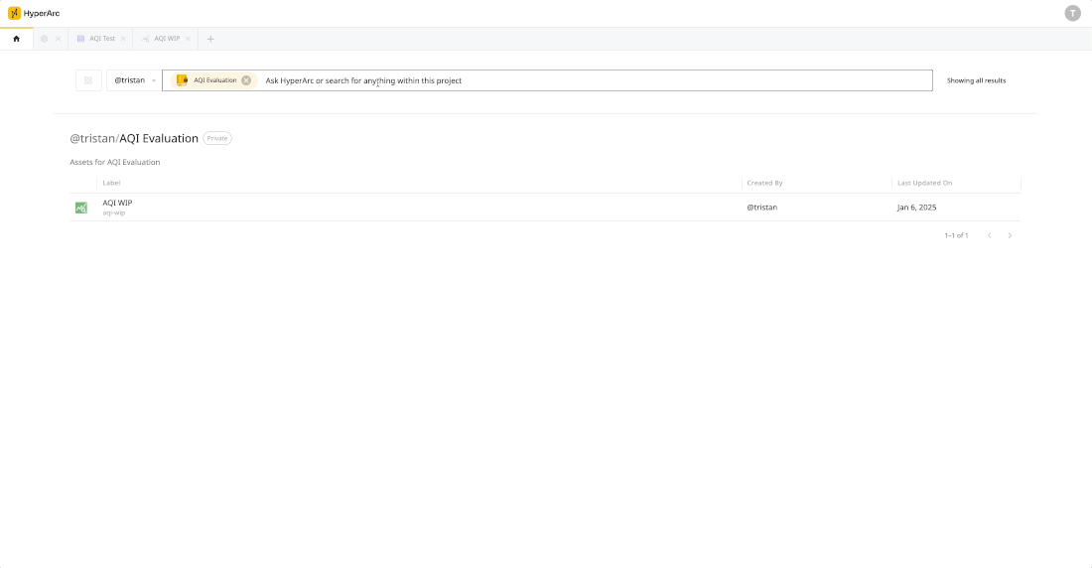Screen dimensions: 1092x568
Task: Add a new tab with plus icon
Action: [x=210, y=39]
